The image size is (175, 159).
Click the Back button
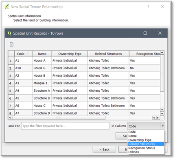point(104,150)
